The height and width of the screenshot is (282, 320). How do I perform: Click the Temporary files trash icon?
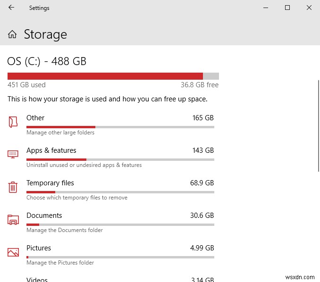click(x=13, y=187)
